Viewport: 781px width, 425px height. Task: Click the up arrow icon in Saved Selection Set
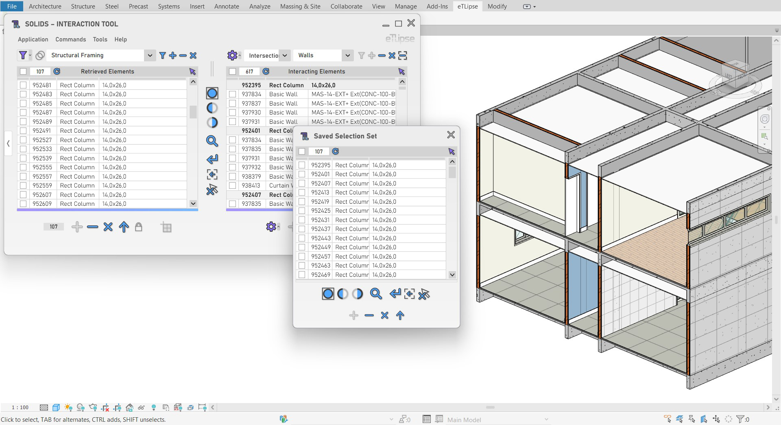[400, 315]
